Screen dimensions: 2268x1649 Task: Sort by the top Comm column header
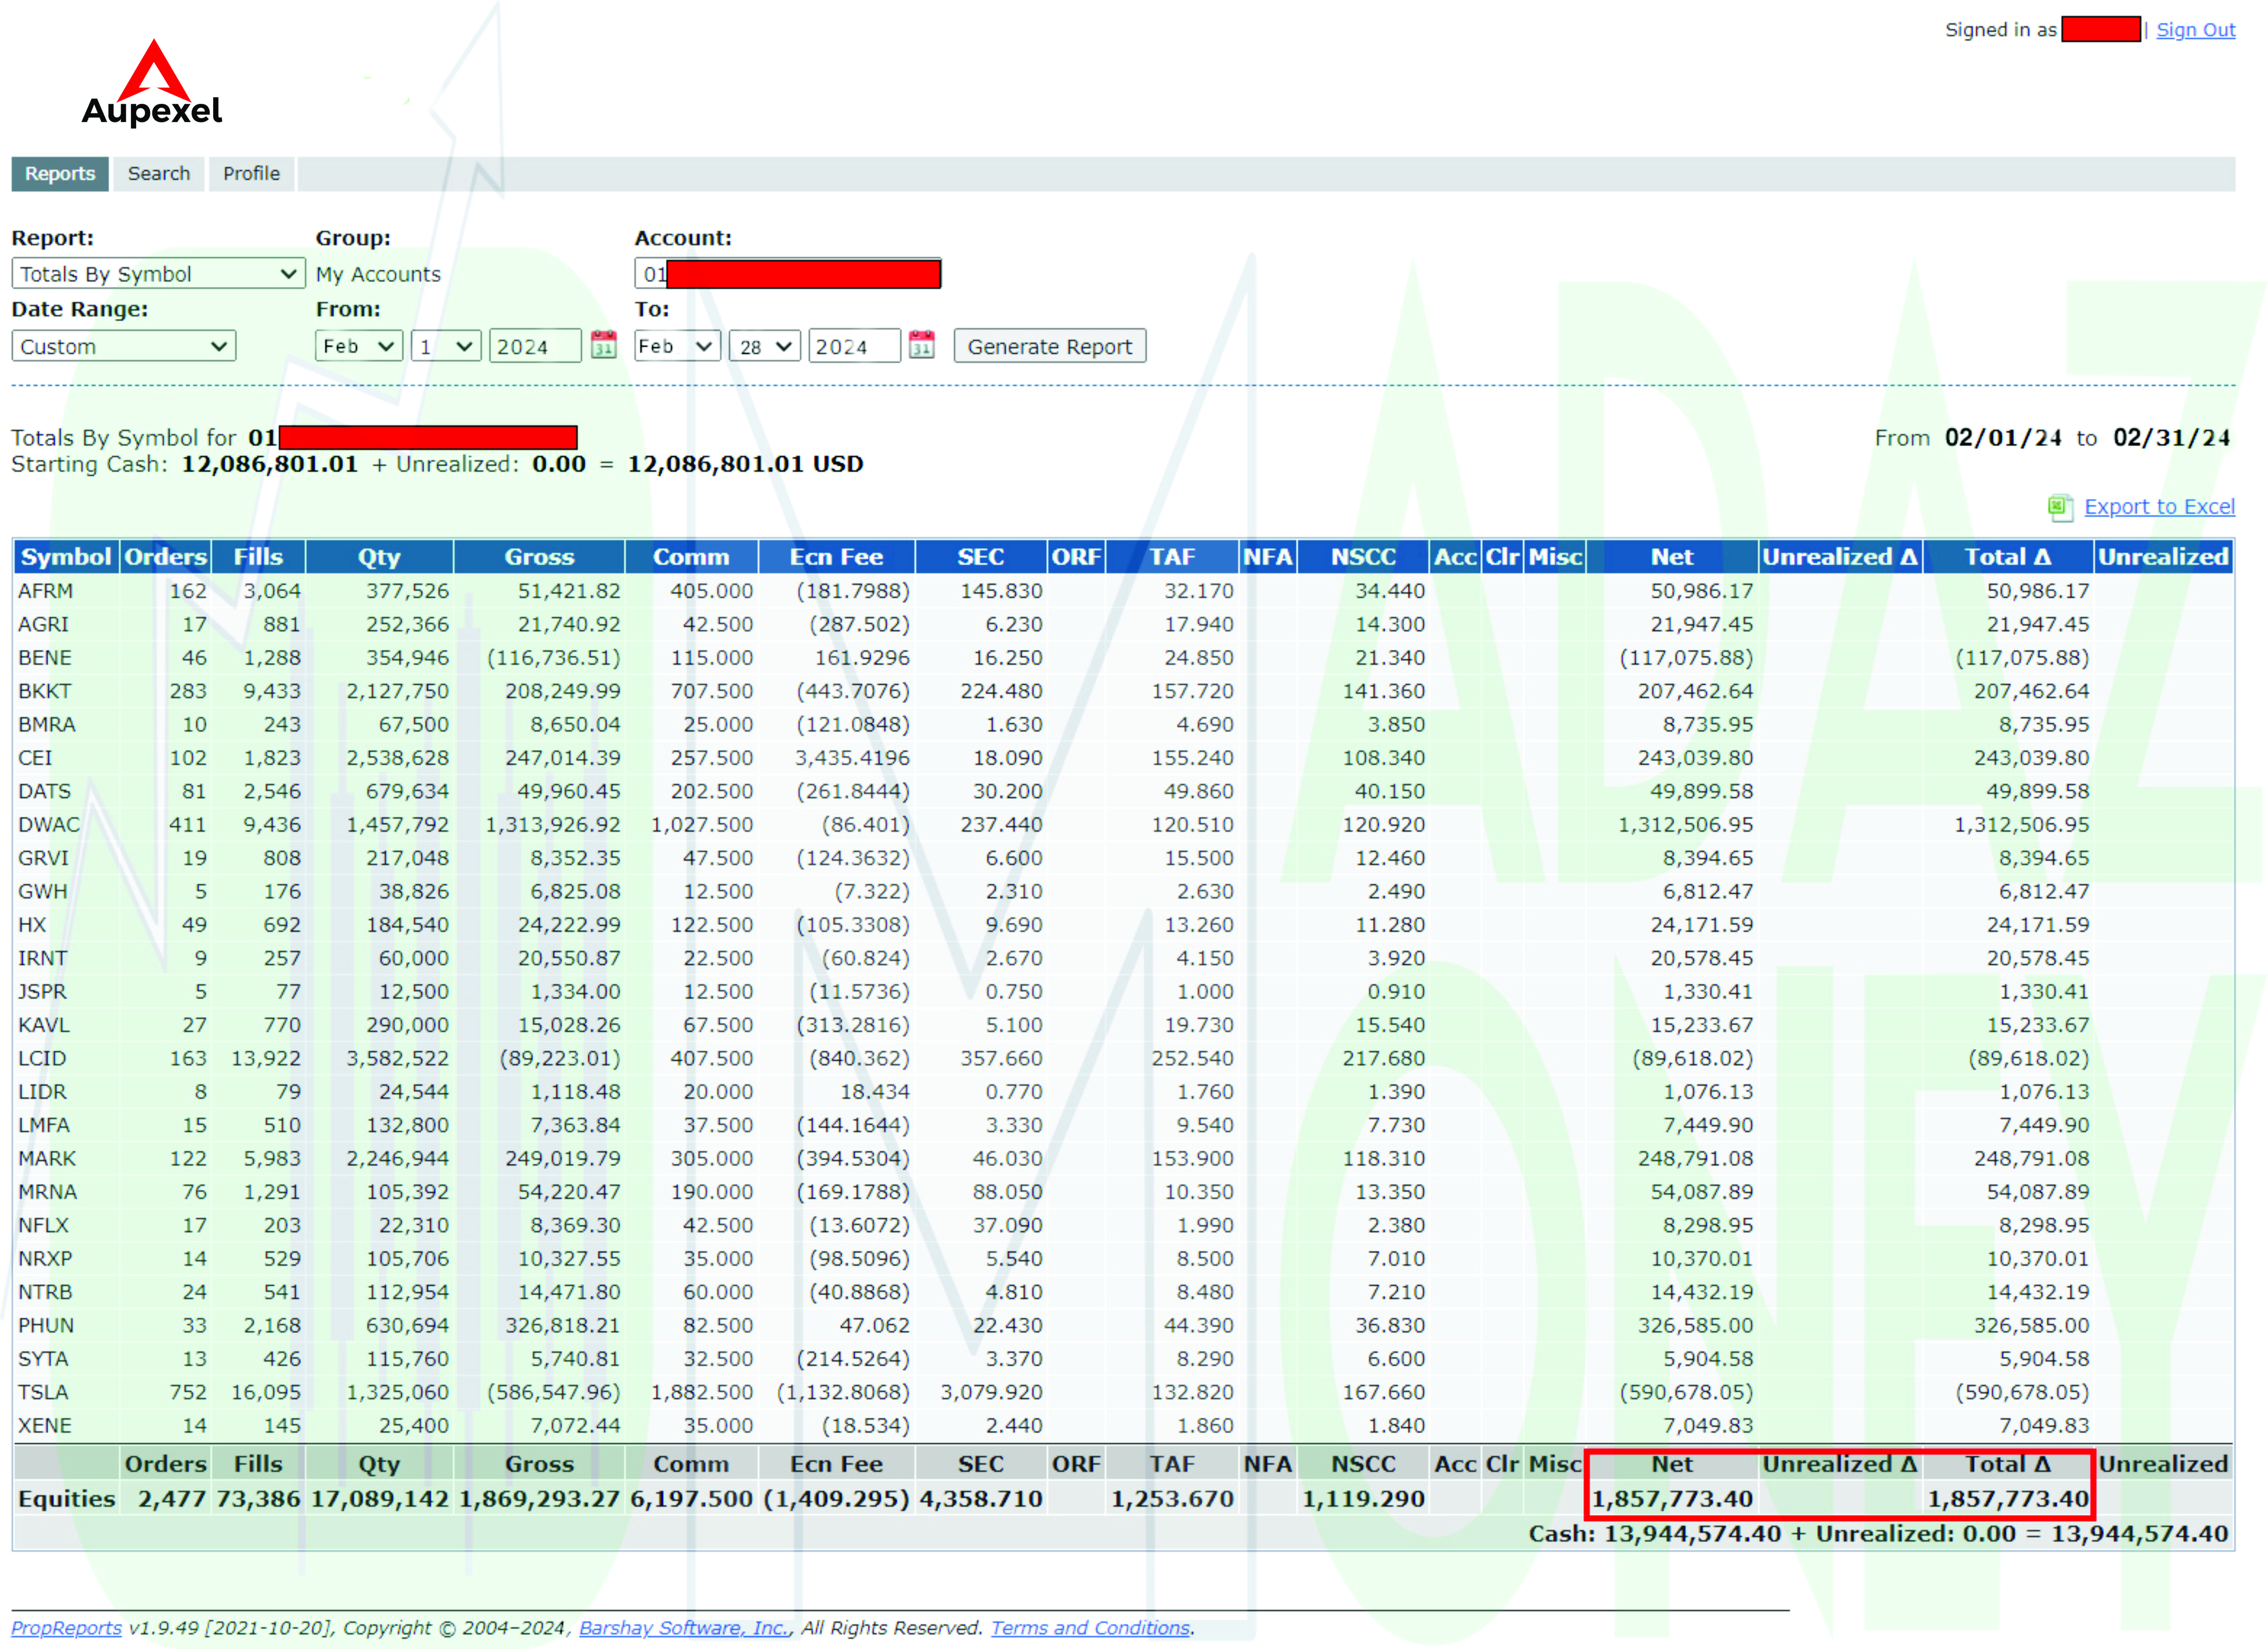pos(691,557)
